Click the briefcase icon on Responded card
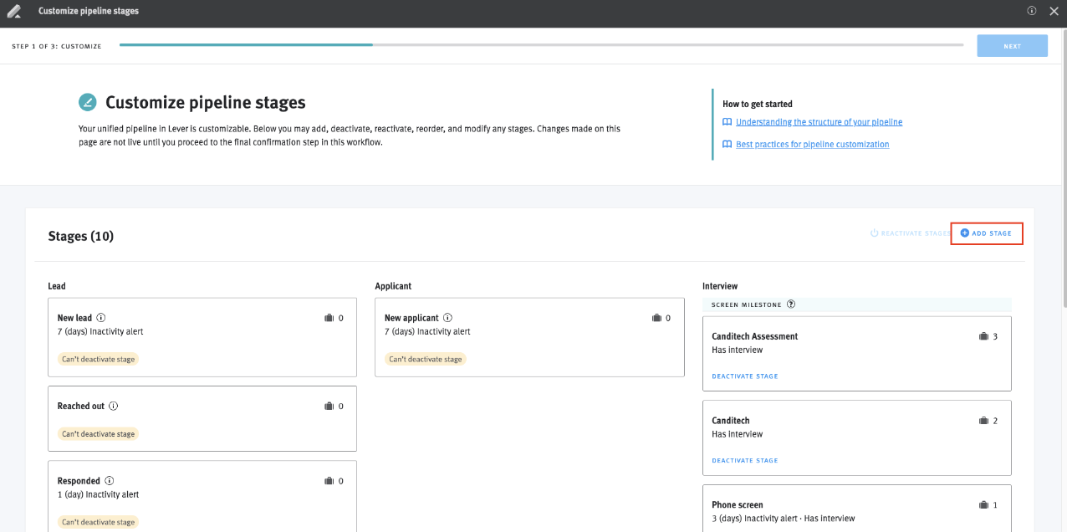 tap(329, 481)
